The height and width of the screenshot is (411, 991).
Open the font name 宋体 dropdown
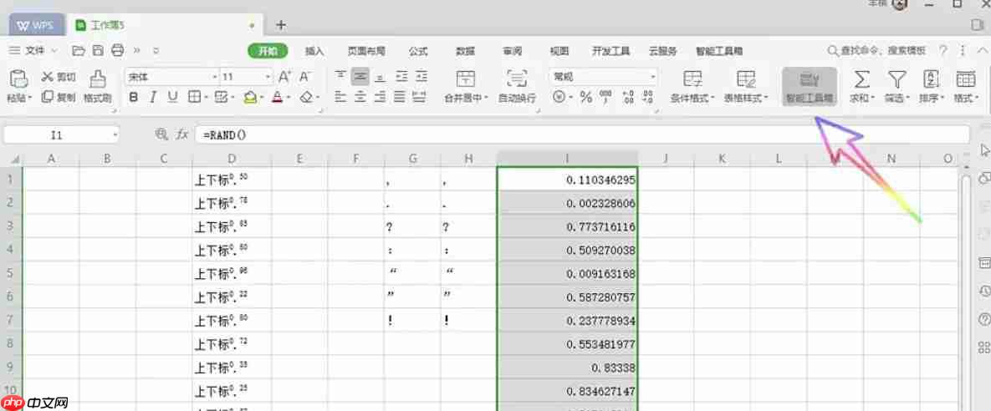point(215,77)
